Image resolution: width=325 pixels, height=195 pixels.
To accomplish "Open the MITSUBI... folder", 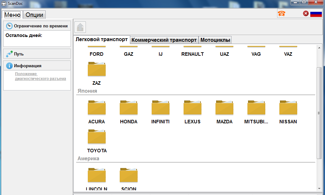I will [x=256, y=107].
